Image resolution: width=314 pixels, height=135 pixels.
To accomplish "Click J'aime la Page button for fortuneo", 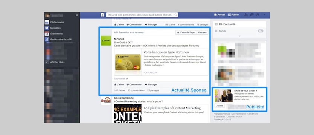I will point(185,33).
